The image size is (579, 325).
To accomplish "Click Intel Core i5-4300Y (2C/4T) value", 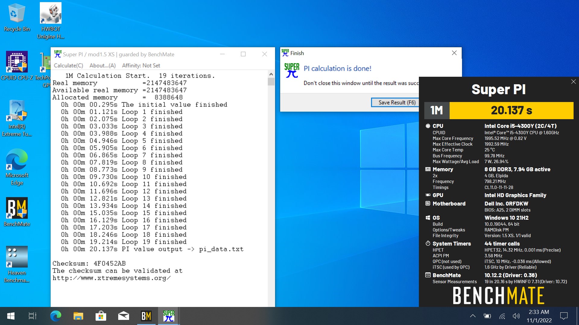I will pos(520,126).
